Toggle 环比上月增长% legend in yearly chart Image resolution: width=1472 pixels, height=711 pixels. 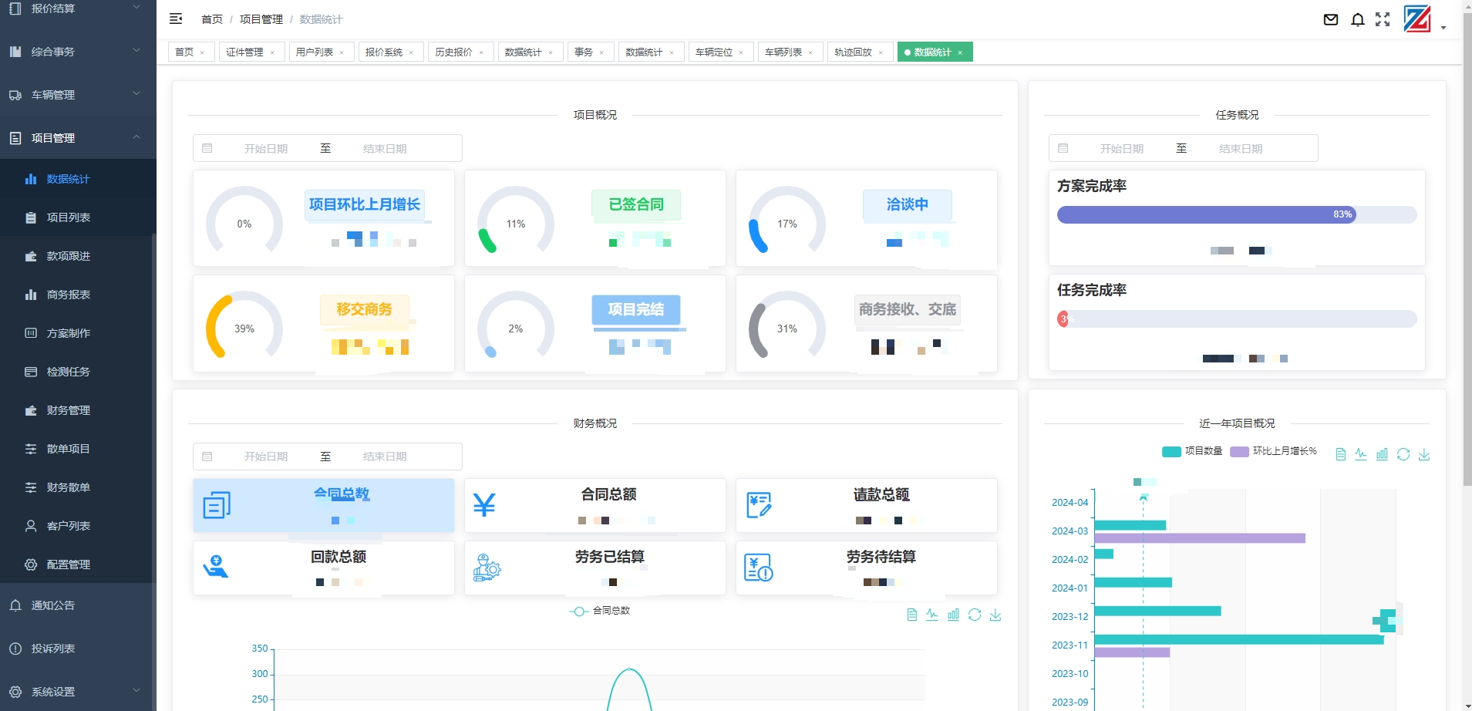point(1274,451)
